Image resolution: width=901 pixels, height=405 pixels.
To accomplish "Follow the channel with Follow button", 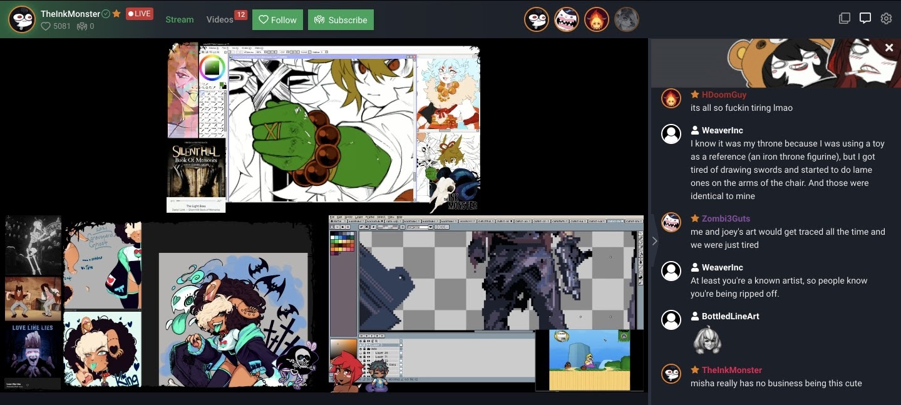I will pos(278,19).
